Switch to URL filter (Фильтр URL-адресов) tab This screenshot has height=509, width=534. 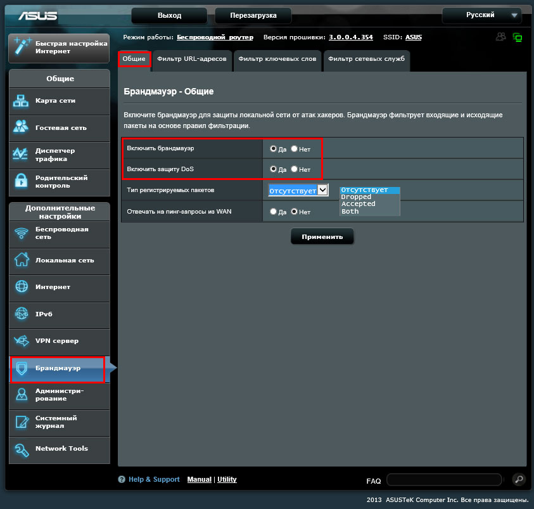(193, 59)
